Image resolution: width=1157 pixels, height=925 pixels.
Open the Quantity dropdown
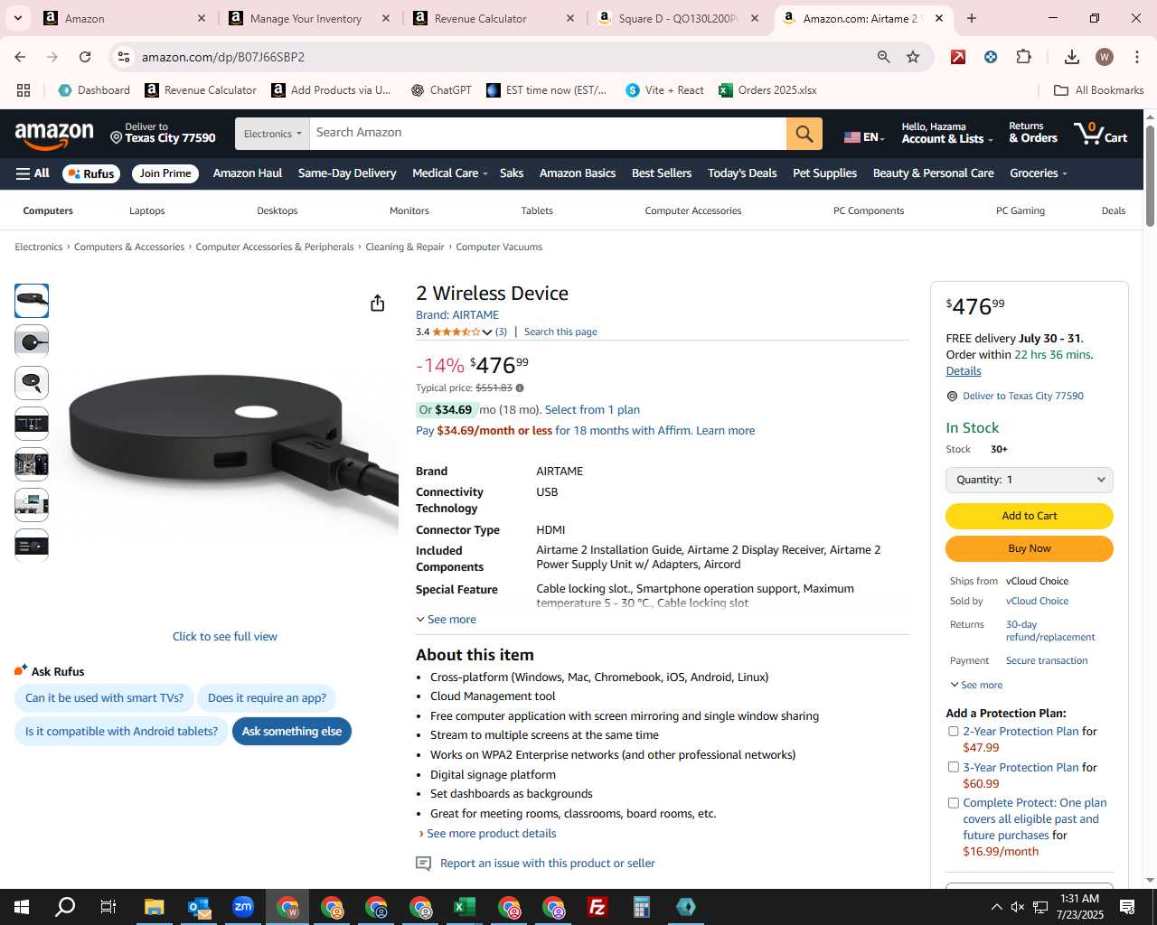coord(1029,480)
